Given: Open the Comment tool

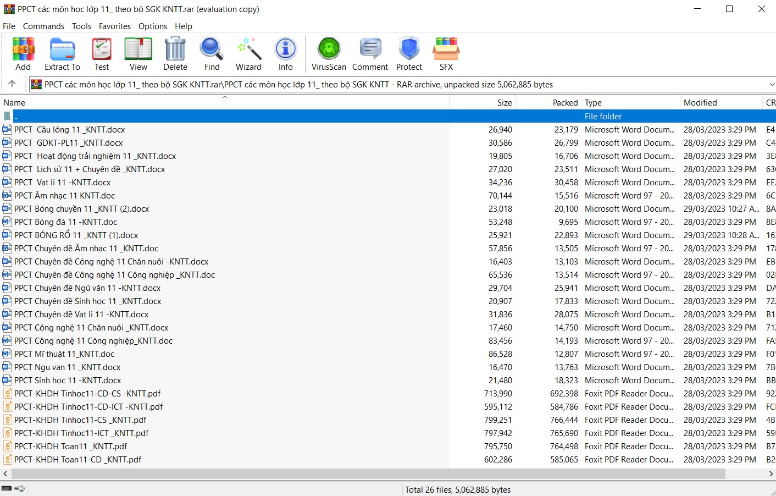Looking at the screenshot, I should pyautogui.click(x=370, y=54).
